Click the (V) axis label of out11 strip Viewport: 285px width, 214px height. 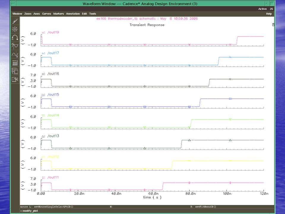pos(23,185)
